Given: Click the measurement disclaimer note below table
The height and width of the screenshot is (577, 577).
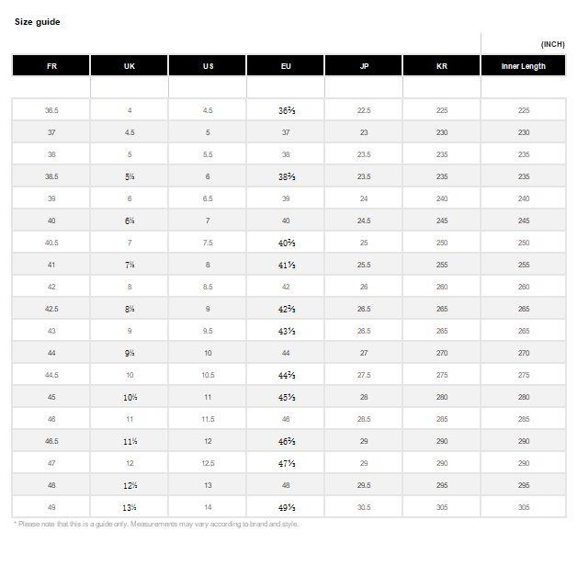Looking at the screenshot, I should click(x=156, y=525).
